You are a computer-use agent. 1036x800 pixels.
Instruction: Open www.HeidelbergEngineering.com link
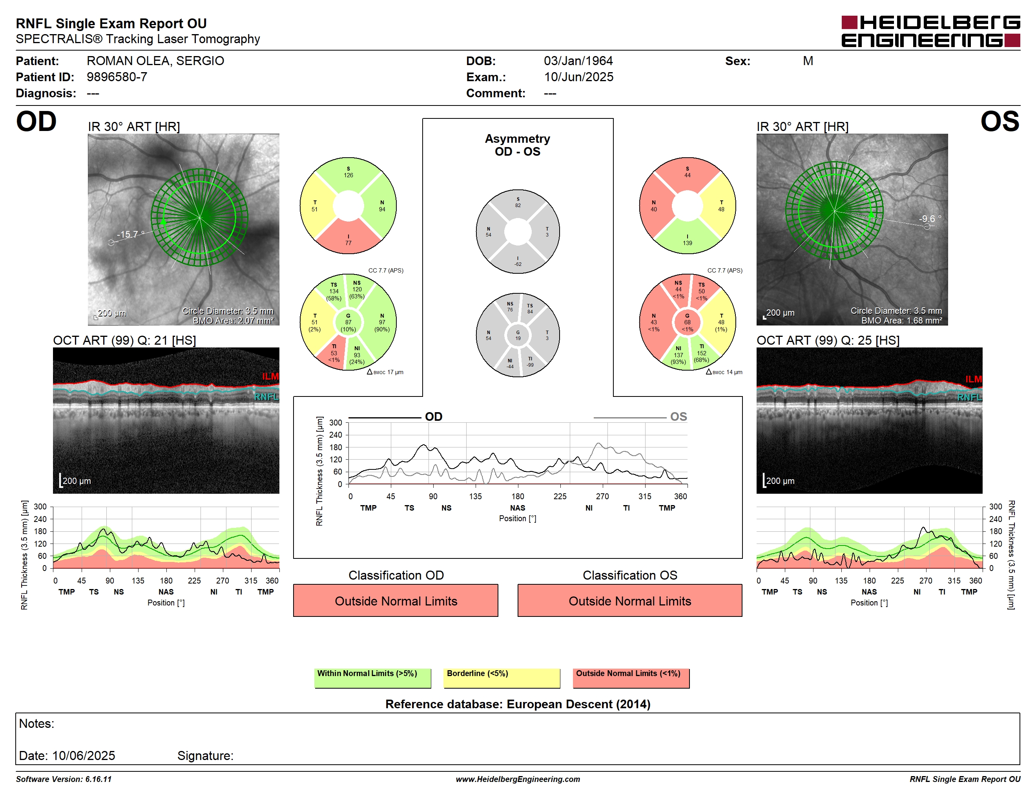[518, 779]
